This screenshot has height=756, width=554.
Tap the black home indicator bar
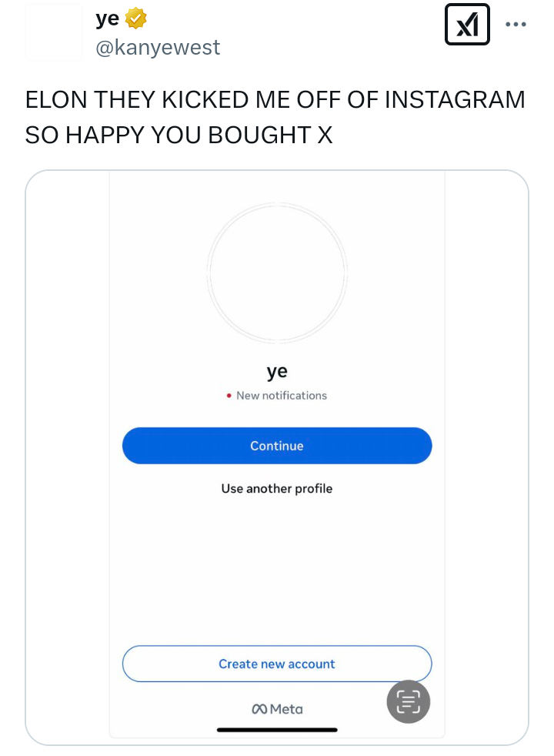point(277,729)
